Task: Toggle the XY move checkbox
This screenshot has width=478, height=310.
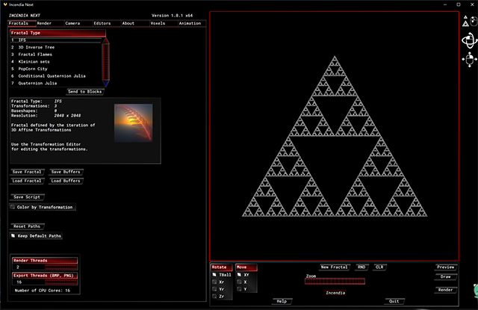Action: pyautogui.click(x=238, y=276)
